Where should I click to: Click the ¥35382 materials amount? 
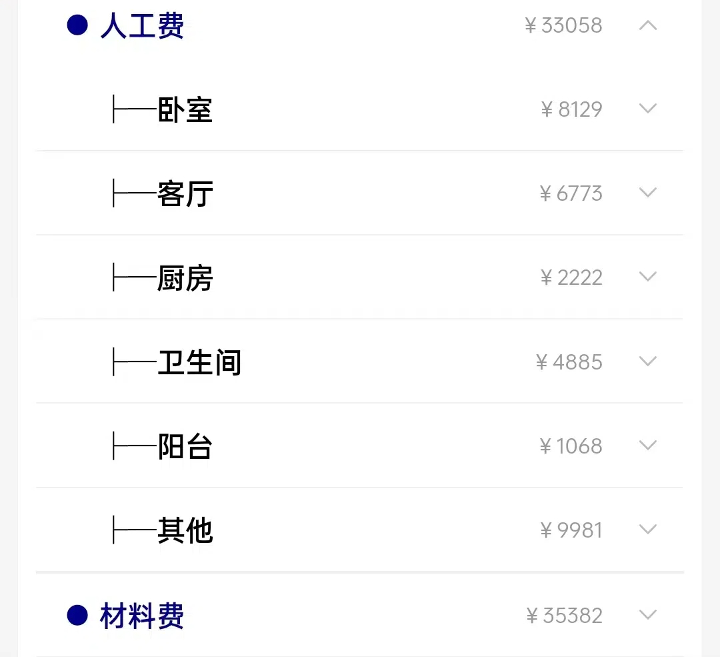click(x=564, y=616)
